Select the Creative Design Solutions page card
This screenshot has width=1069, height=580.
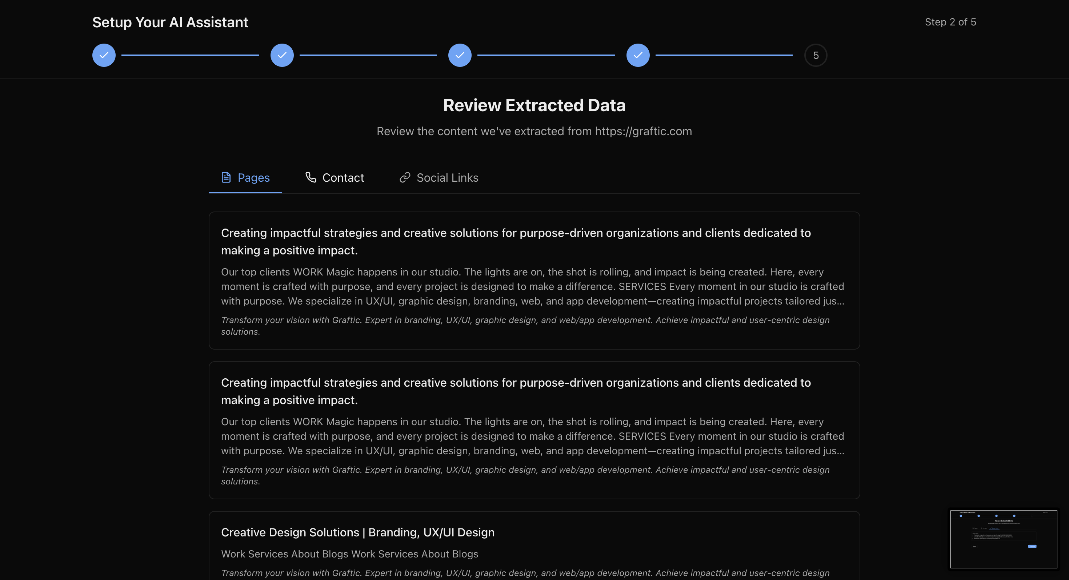(357, 532)
